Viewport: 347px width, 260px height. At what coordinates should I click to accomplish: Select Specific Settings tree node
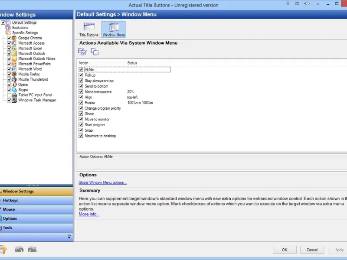(x=25, y=33)
